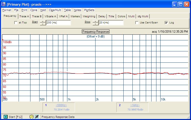Switch to the cfg Multi tab

click(x=143, y=16)
